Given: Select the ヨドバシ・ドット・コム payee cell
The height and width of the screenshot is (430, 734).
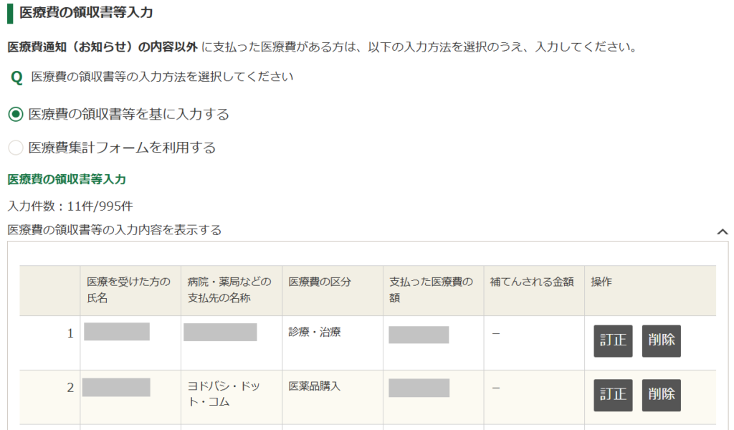Looking at the screenshot, I should tap(222, 394).
